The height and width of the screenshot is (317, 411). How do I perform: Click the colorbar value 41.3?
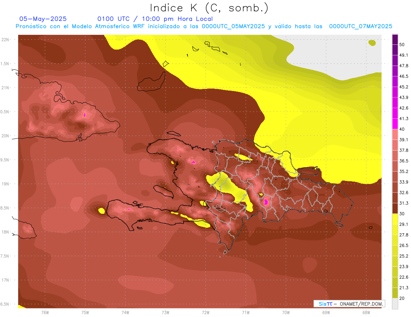click(x=404, y=119)
